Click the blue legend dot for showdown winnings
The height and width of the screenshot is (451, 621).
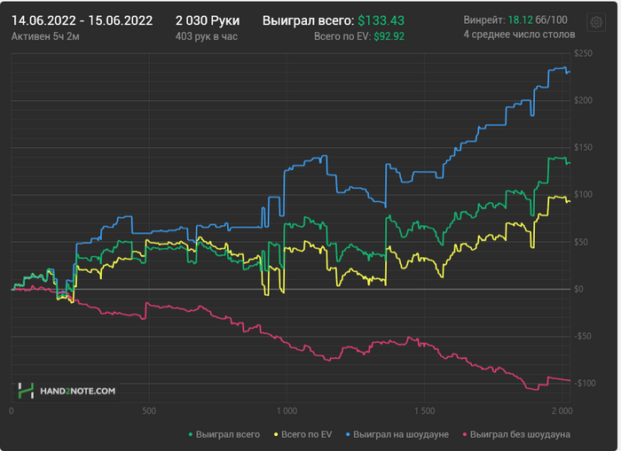[348, 435]
